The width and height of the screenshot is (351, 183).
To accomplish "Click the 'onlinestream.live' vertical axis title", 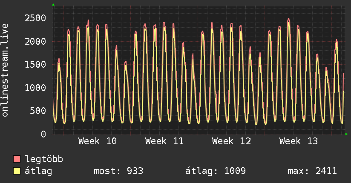I will pyautogui.click(x=5, y=70).
